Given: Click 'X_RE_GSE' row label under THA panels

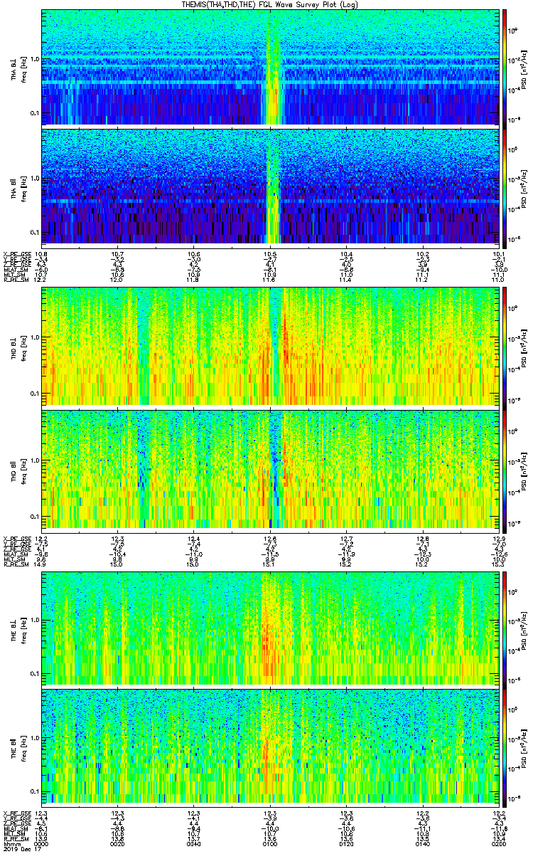Looking at the screenshot, I should (16, 254).
